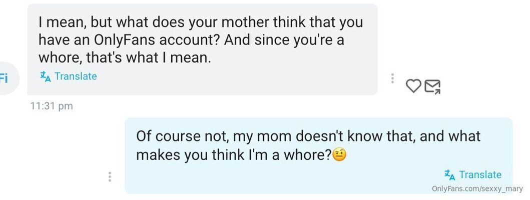Translate the sent reply in the blue bubble
This screenshot has height=200, width=530.
479,174
